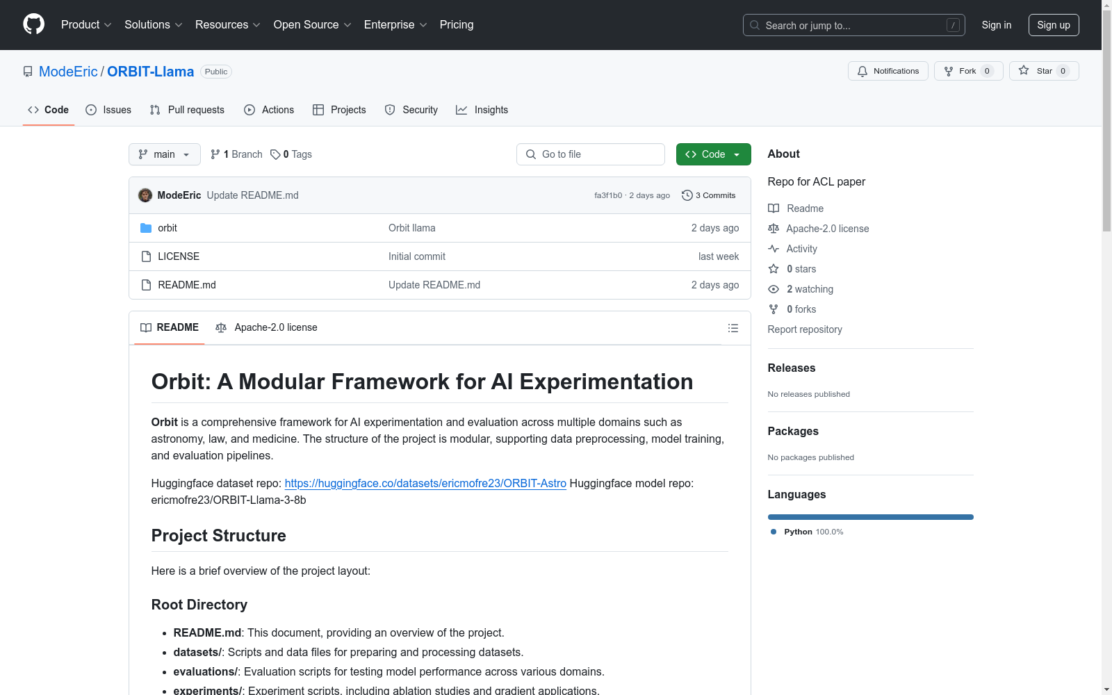Expand the Solutions menu
Screen dimensions: 1112x695
pyautogui.click(x=154, y=24)
